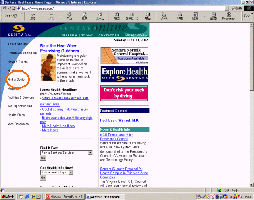Expand the Pick a Sentara Service dropdown
The width and height of the screenshot is (254, 200).
[x=90, y=153]
